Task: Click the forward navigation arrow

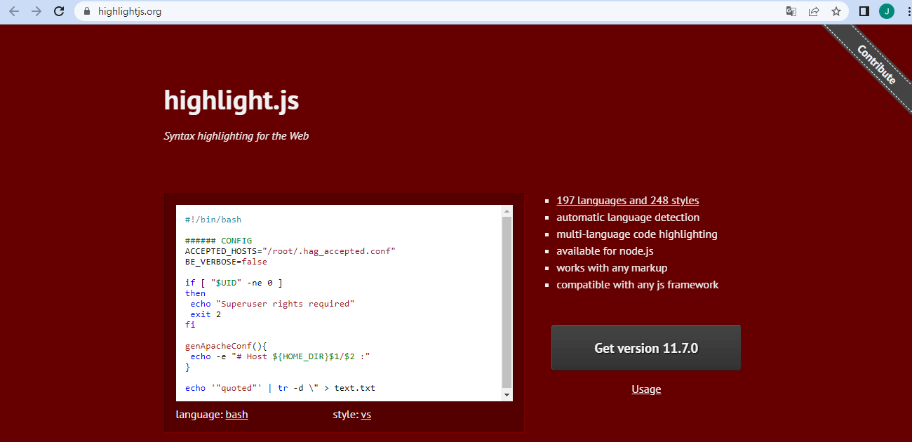Action: [x=36, y=11]
